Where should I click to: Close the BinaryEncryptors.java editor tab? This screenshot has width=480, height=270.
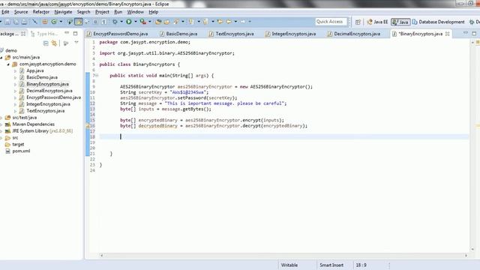point(447,34)
